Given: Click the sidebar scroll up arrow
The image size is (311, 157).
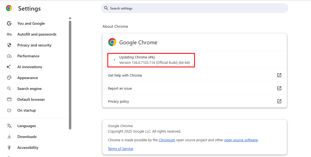Looking at the screenshot, I should pos(70,18).
